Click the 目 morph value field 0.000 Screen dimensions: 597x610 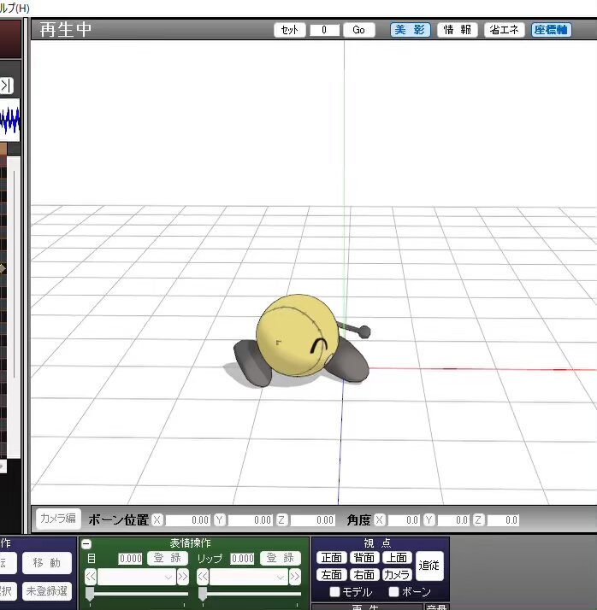(x=131, y=559)
